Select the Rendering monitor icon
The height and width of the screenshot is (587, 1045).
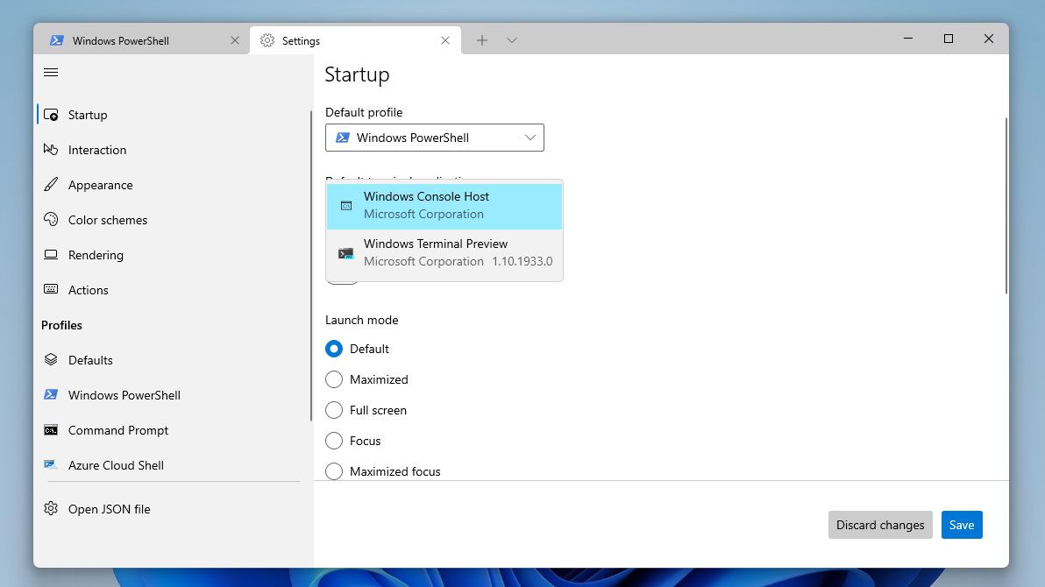(50, 255)
